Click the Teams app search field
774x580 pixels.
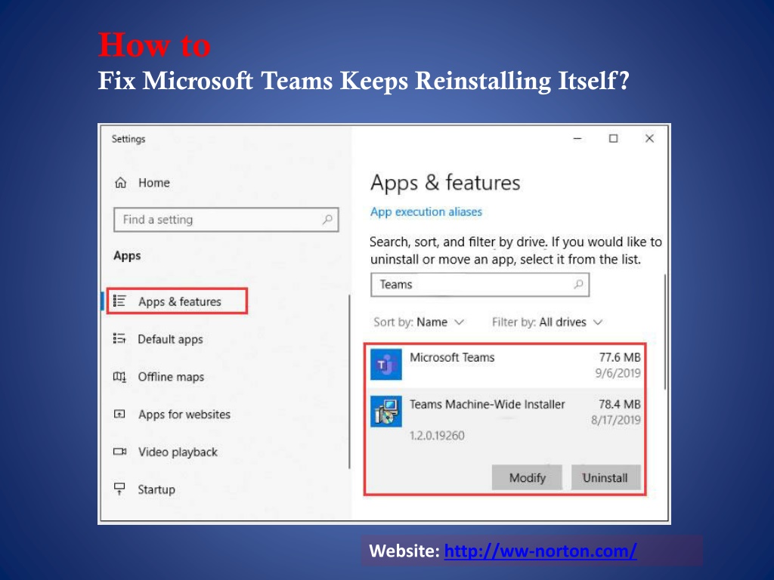point(480,285)
